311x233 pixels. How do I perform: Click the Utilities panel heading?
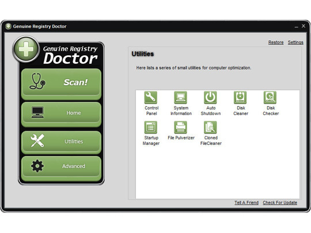click(143, 54)
